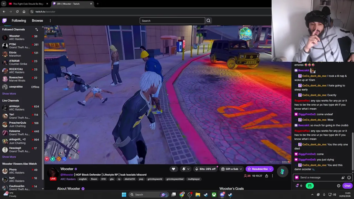
Task: Go back in browser history
Action: [4, 12]
